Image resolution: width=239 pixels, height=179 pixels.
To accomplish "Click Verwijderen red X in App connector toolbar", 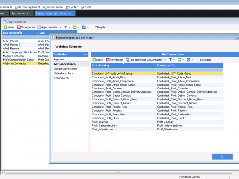I will click(x=19, y=27).
